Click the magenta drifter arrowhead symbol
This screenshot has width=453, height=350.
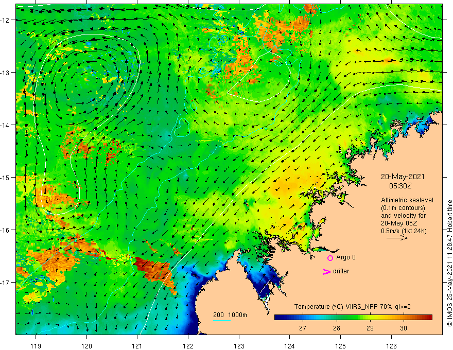pyautogui.click(x=326, y=271)
